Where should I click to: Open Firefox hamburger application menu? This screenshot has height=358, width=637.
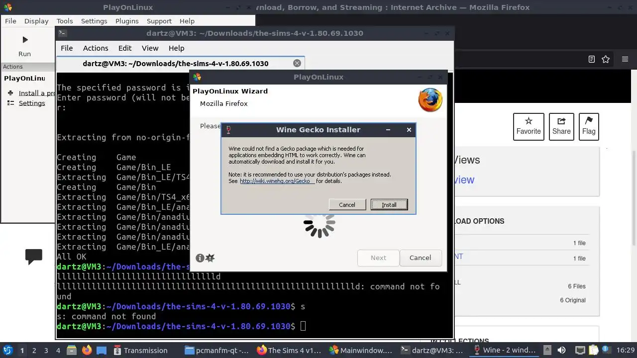(625, 59)
